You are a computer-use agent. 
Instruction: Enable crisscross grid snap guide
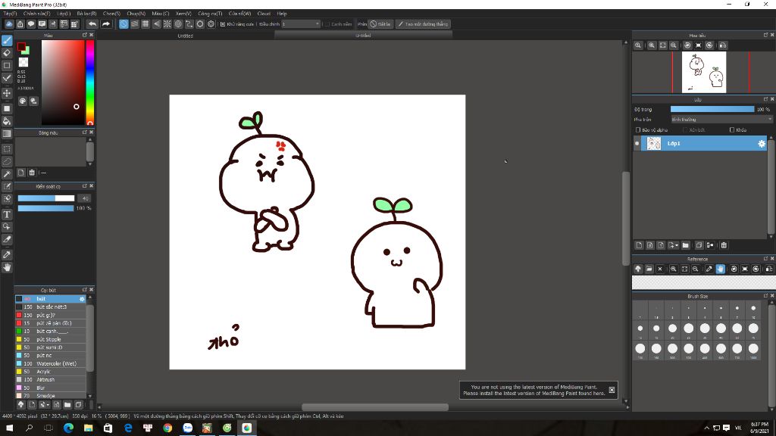(x=145, y=23)
